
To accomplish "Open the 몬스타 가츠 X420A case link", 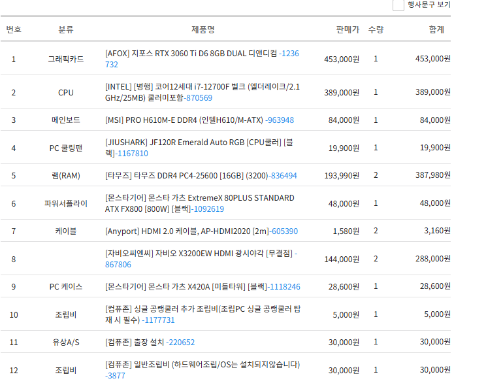I will [202, 287].
